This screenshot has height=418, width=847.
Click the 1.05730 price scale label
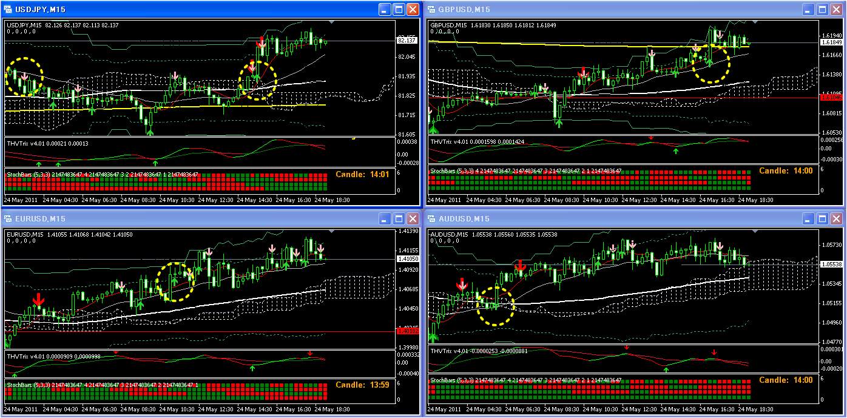pos(832,244)
